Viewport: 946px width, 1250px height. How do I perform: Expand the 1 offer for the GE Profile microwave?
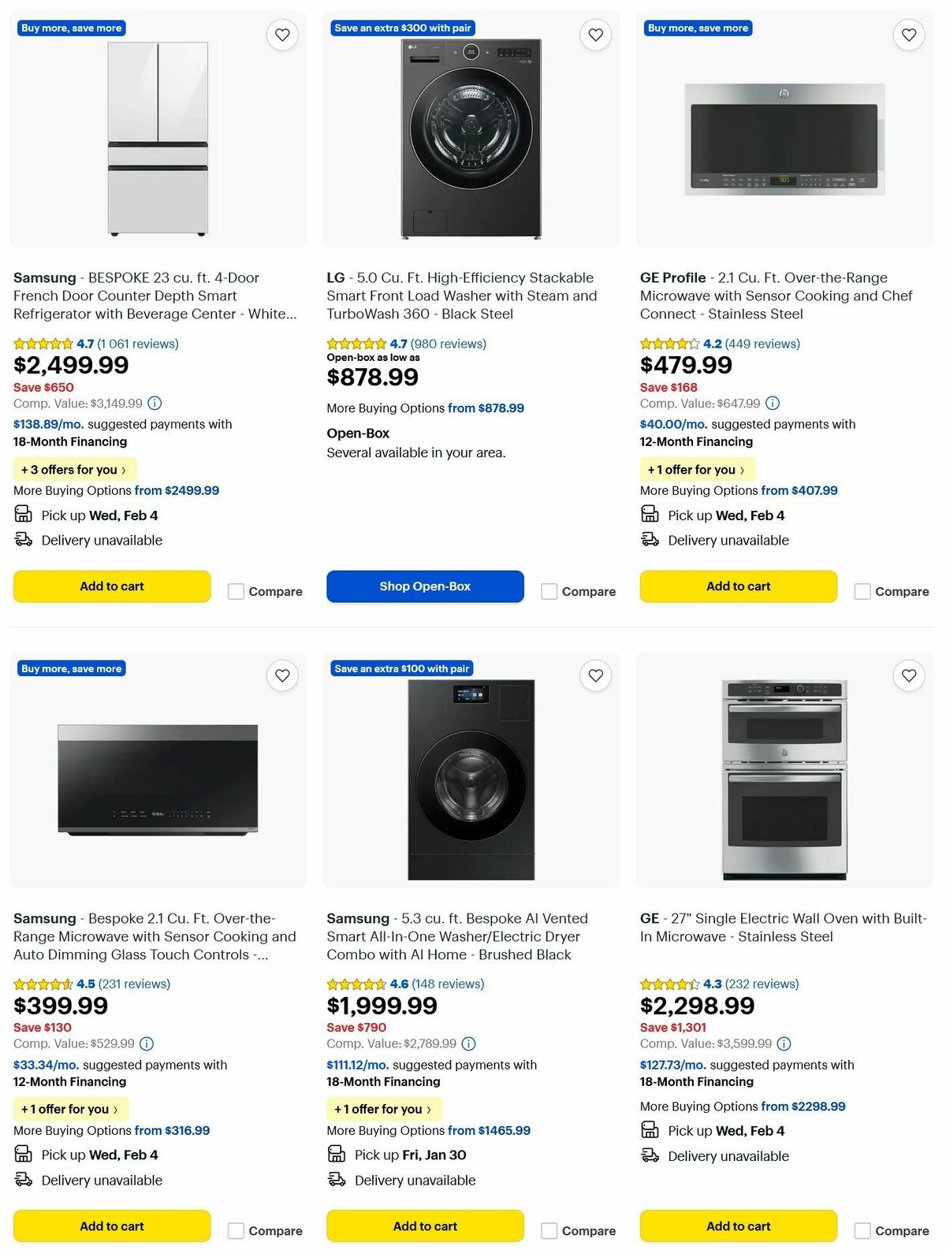pos(697,469)
